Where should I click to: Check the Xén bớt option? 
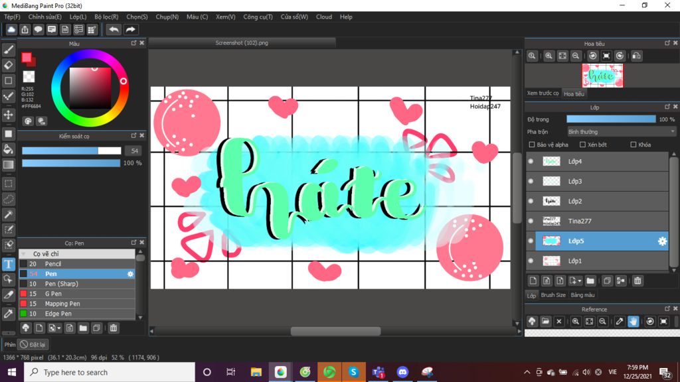[x=582, y=145]
